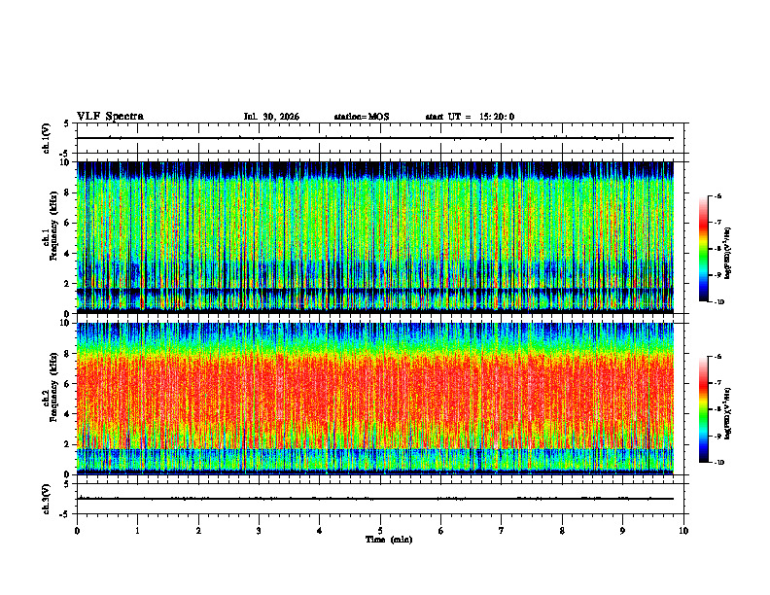Click time axis tick label '10'
770x595 pixels.
click(683, 531)
